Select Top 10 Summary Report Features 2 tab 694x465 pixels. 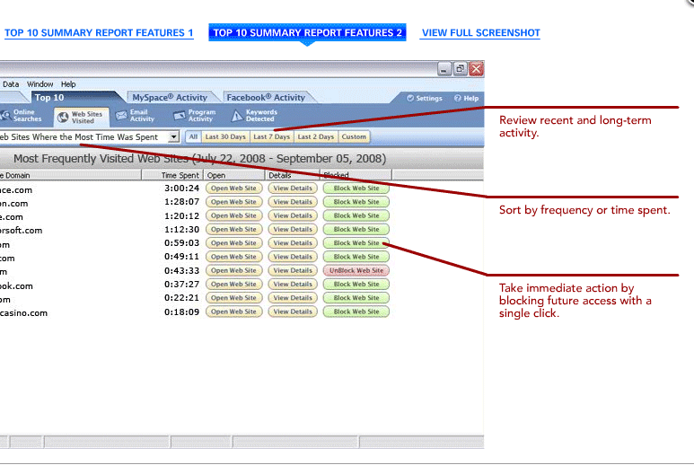307,32
